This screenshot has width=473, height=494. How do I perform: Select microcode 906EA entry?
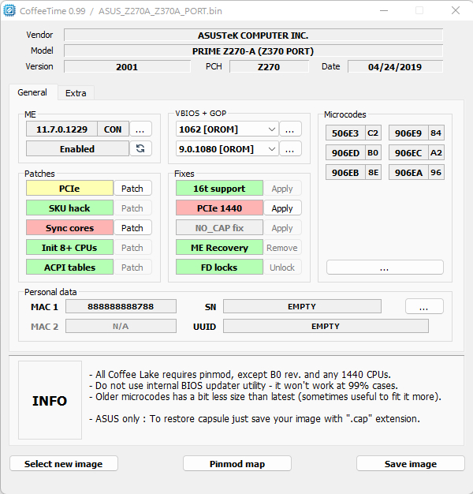tap(408, 173)
